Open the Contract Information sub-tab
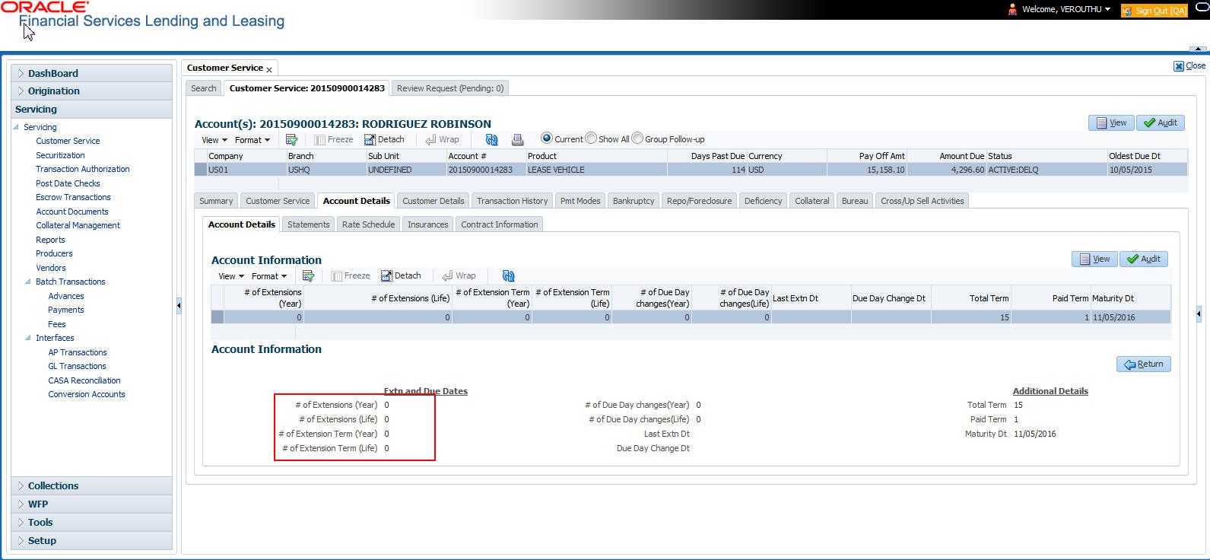1210x560 pixels. (x=500, y=224)
